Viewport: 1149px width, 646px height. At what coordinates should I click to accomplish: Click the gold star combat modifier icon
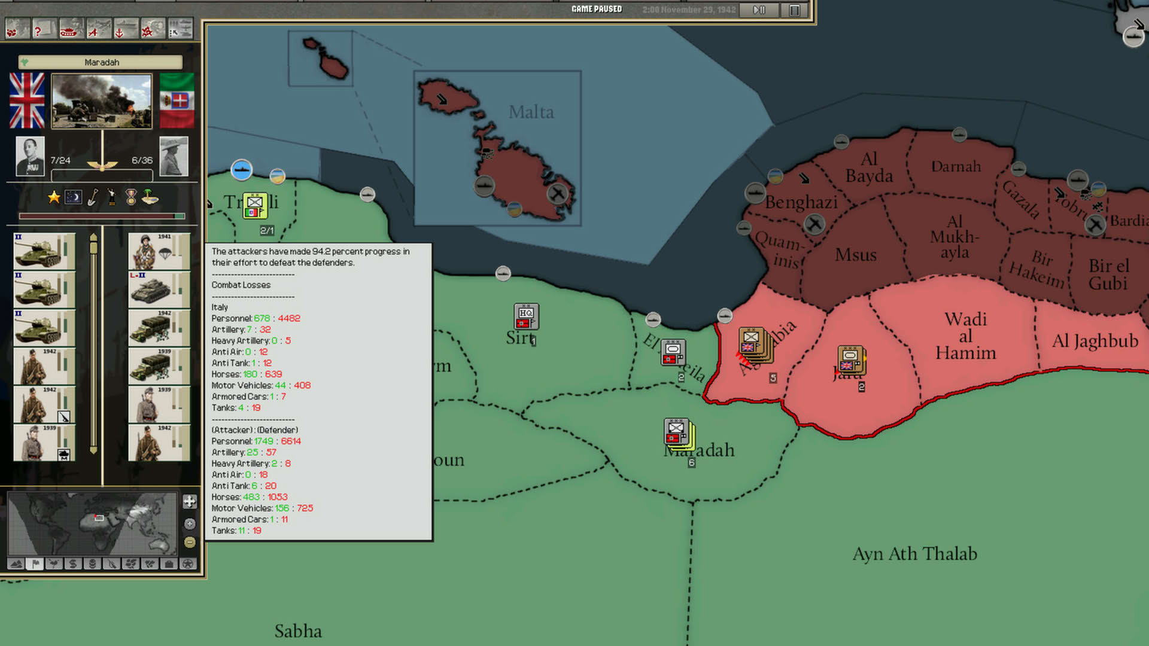pyautogui.click(x=54, y=197)
